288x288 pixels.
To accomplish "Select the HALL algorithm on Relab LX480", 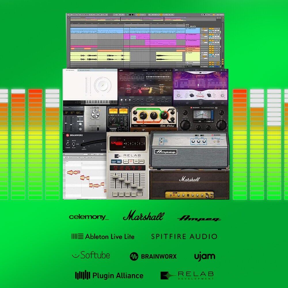I will pyautogui.click(x=131, y=162).
